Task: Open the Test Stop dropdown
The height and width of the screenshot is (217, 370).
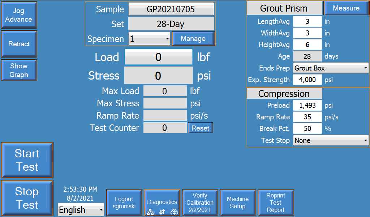Action: coord(331,140)
